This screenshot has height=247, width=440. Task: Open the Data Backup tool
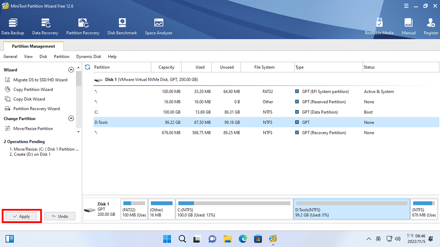(13, 26)
